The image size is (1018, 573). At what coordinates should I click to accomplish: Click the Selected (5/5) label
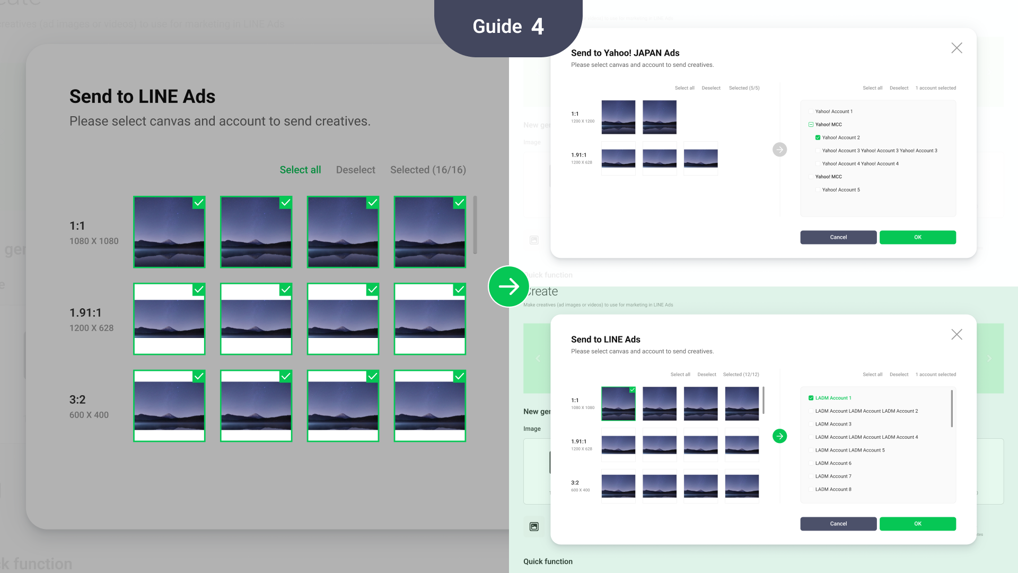pyautogui.click(x=744, y=88)
